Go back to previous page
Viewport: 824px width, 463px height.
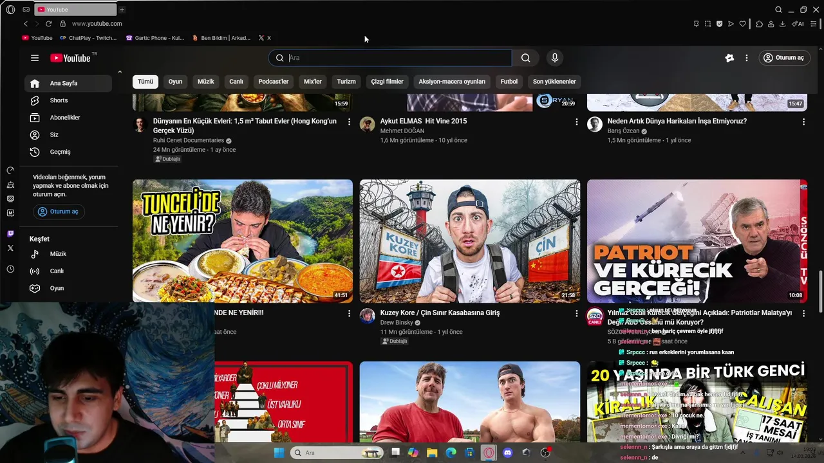26,24
